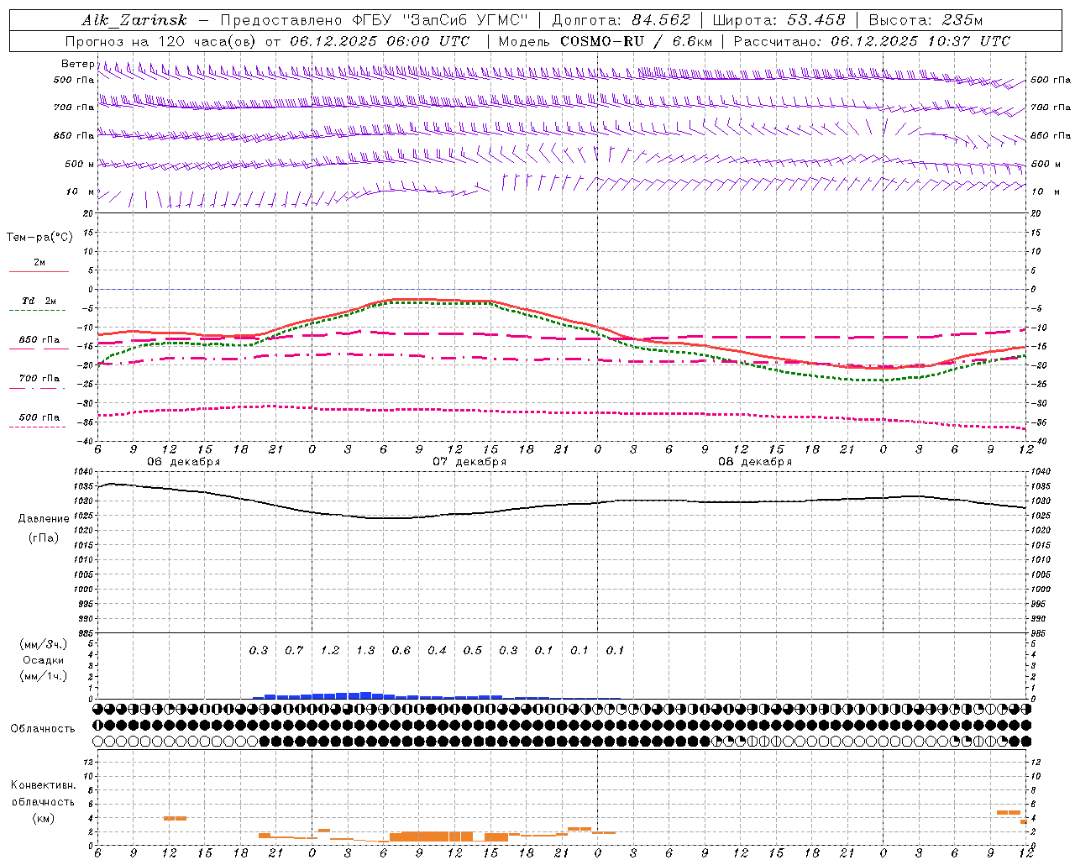Click the (мм/3ч.) precipitation unit label

click(44, 645)
